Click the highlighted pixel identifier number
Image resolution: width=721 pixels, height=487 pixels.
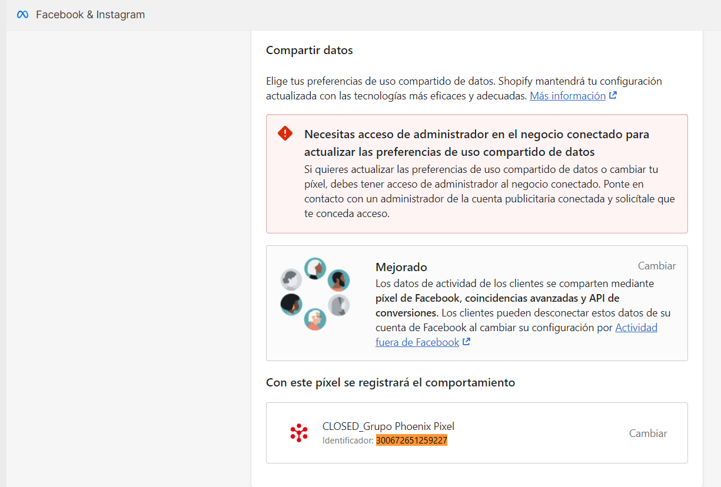pos(411,440)
